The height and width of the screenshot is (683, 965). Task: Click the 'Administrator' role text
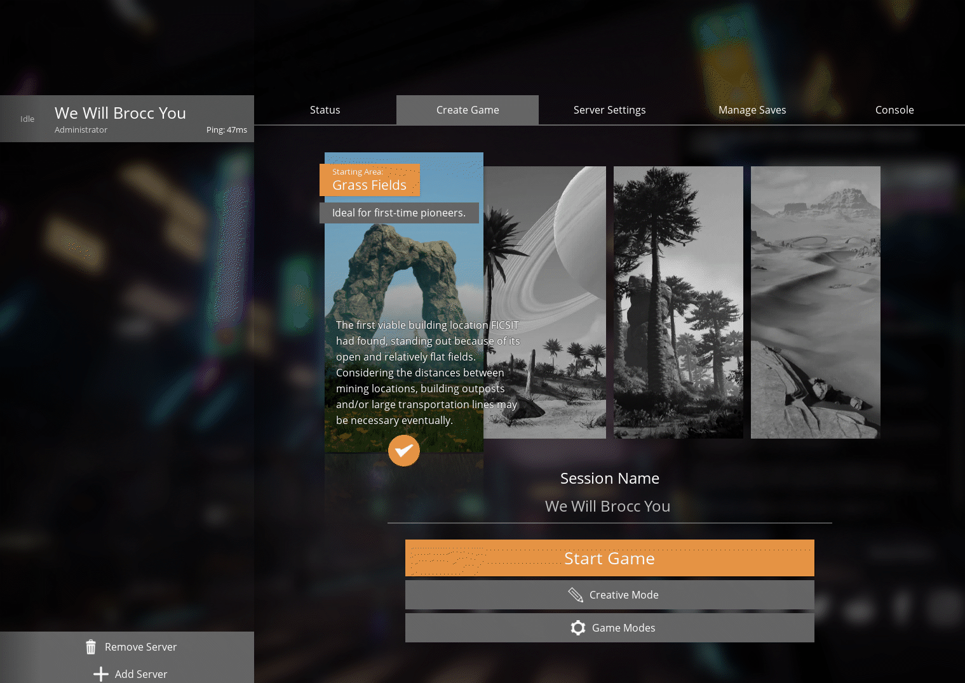coord(81,129)
